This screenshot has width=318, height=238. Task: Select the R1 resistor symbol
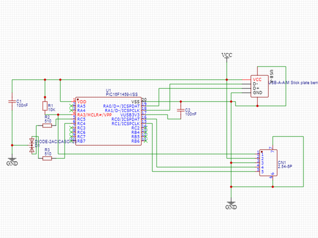(45, 106)
